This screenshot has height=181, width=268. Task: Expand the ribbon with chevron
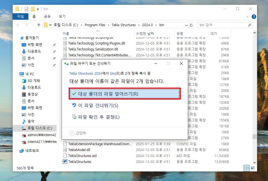[x=248, y=17]
